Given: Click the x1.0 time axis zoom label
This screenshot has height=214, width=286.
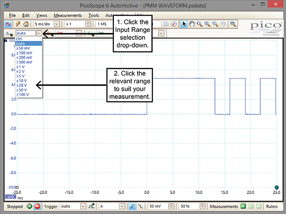Looking at the screenshot, I should 10,197.
